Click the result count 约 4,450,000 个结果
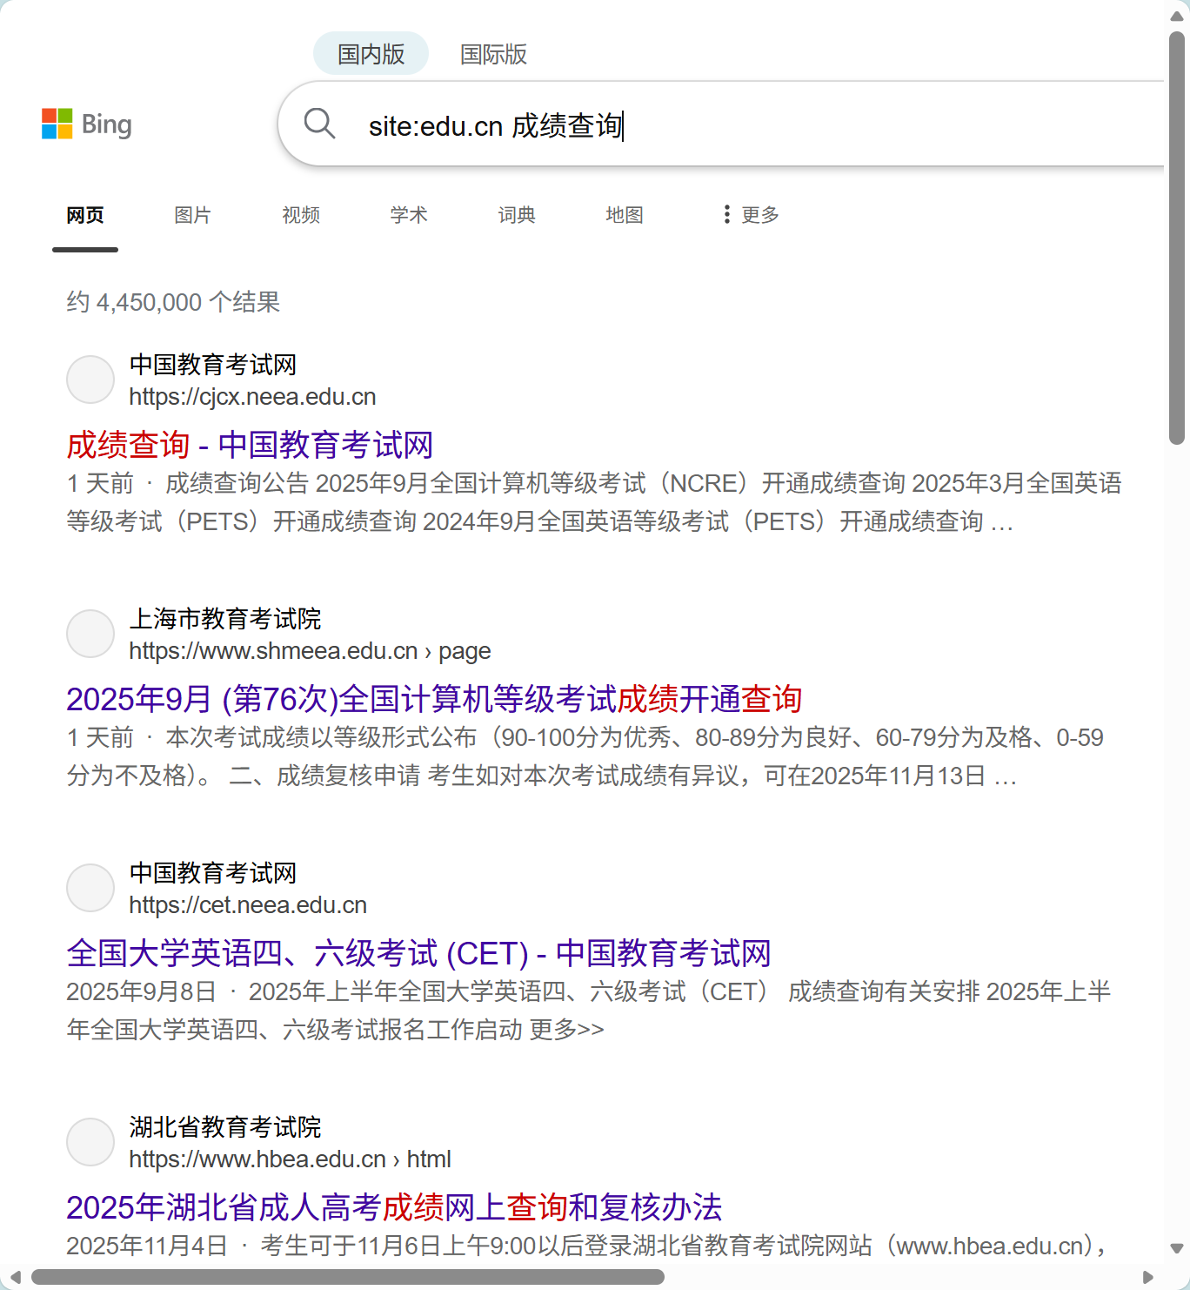Image resolution: width=1190 pixels, height=1290 pixels. pyautogui.click(x=173, y=302)
